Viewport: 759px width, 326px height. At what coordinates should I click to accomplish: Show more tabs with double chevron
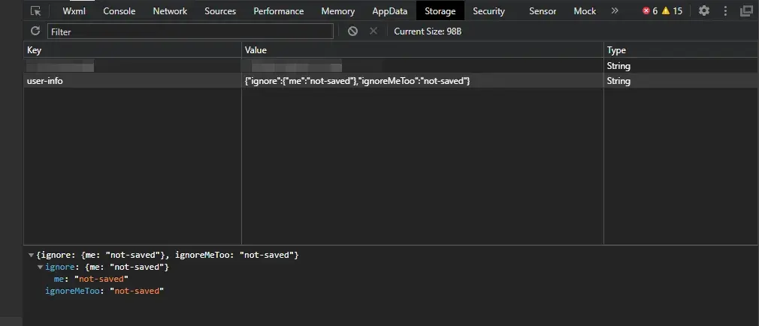click(615, 11)
